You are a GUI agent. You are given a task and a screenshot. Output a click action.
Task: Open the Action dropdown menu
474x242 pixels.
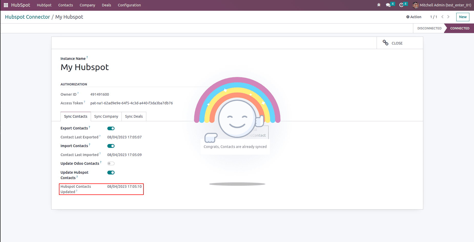click(x=414, y=17)
